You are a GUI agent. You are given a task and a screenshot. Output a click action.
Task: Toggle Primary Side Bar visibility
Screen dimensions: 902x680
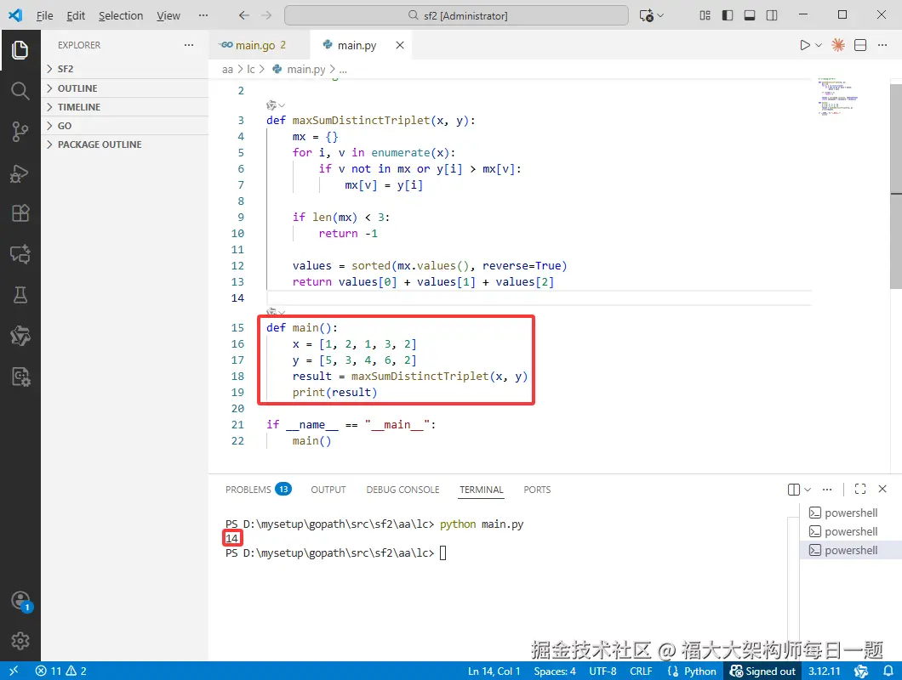pos(727,15)
